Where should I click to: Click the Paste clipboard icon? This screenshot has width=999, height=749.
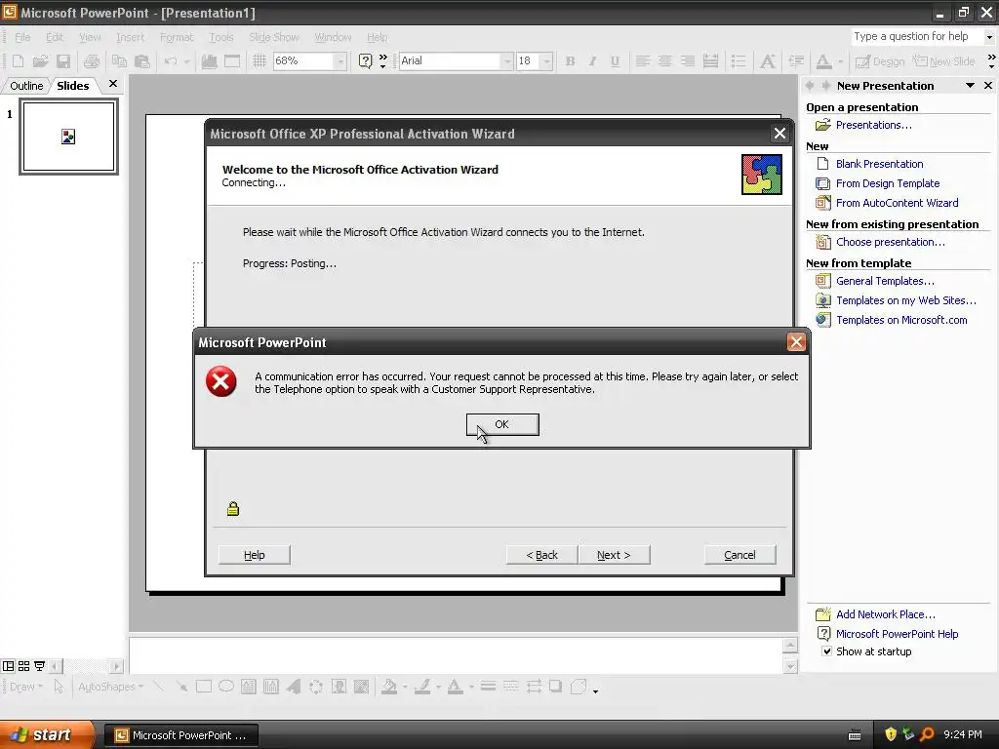point(142,61)
